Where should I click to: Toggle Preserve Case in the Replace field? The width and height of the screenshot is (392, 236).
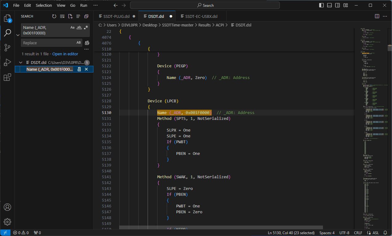click(79, 43)
